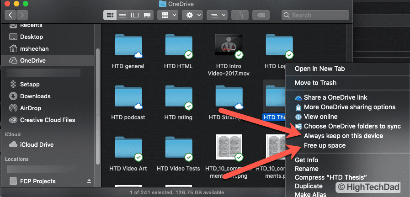Image resolution: width=410 pixels, height=197 pixels.
Task: Open the Action gear dropdown menu
Action: pos(192,15)
